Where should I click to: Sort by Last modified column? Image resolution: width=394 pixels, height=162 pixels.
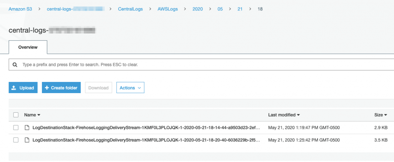[284, 115]
